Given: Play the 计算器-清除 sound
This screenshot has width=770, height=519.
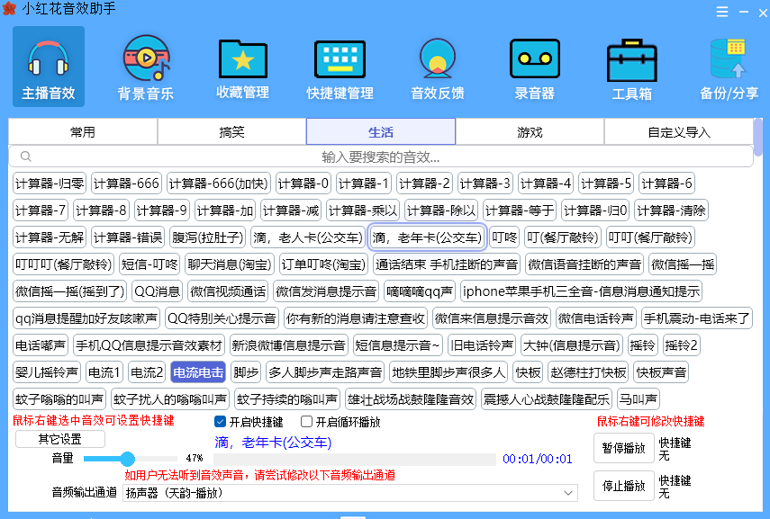Looking at the screenshot, I should coord(671,210).
